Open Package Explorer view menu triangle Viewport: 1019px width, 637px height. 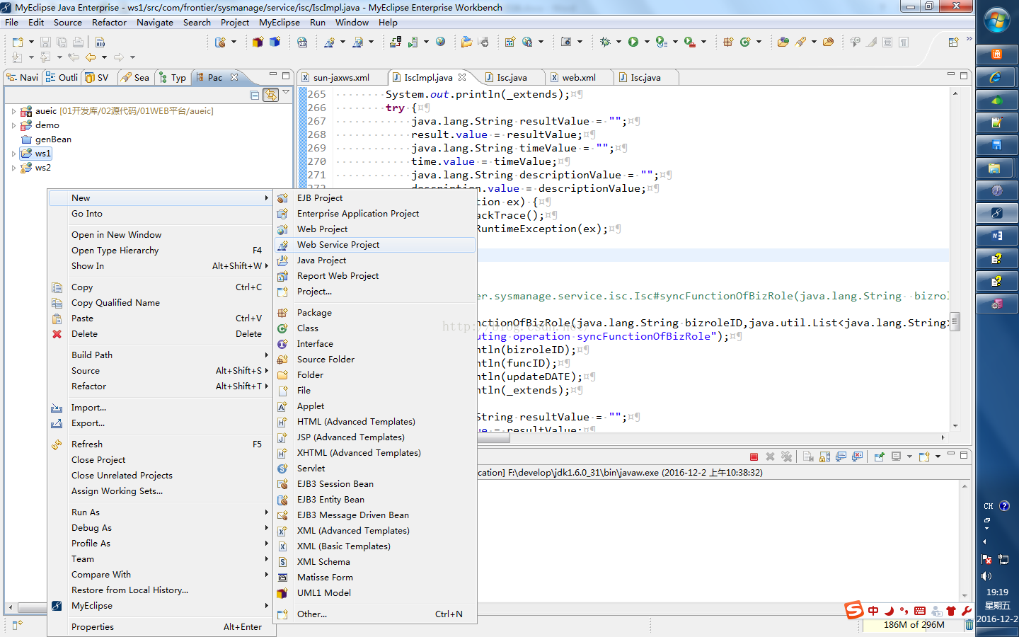point(286,93)
